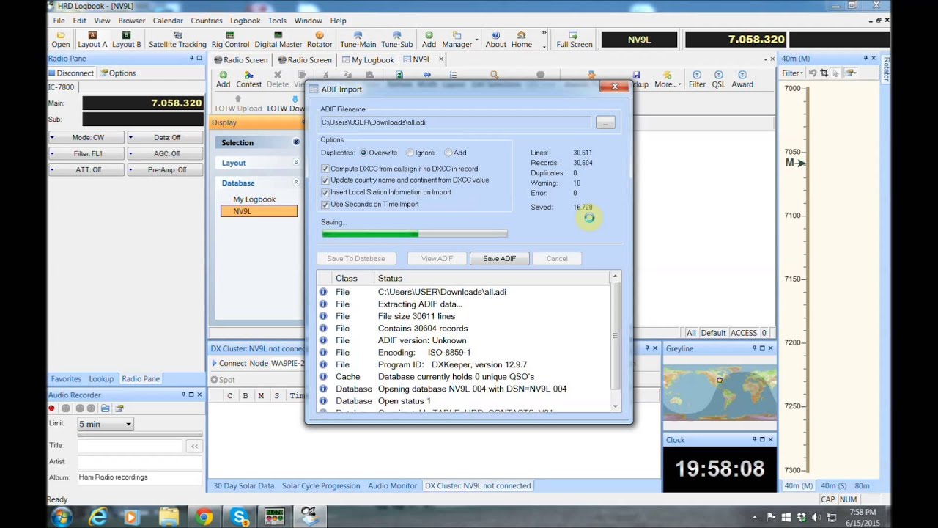Image resolution: width=938 pixels, height=528 pixels.
Task: Open the bandmap Filter dropdown
Action: [791, 73]
